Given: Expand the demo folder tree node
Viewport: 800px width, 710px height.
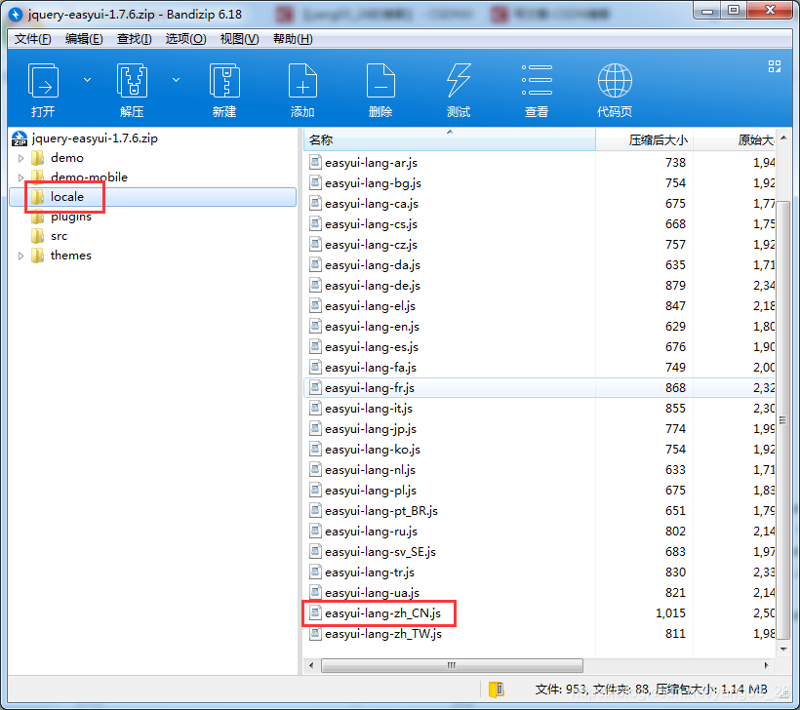Looking at the screenshot, I should 20,158.
